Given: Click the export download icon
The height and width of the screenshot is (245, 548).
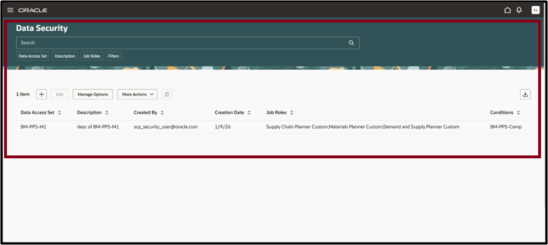Looking at the screenshot, I should pos(525,94).
